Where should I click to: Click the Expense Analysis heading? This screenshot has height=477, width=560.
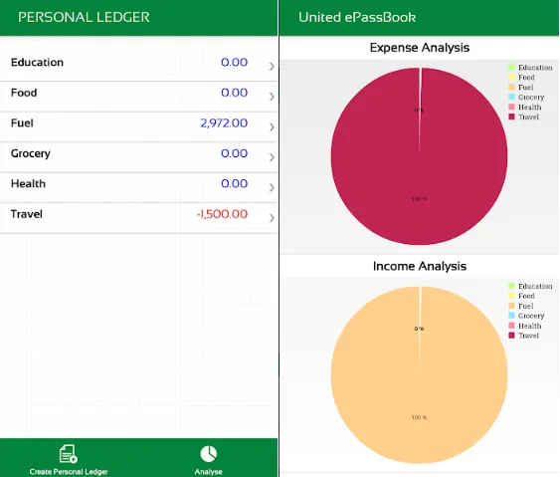click(x=420, y=48)
